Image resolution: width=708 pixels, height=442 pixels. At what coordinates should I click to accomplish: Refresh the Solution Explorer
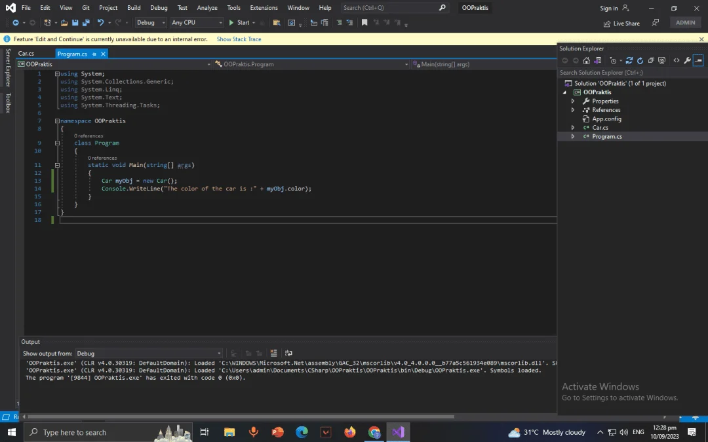pos(640,60)
